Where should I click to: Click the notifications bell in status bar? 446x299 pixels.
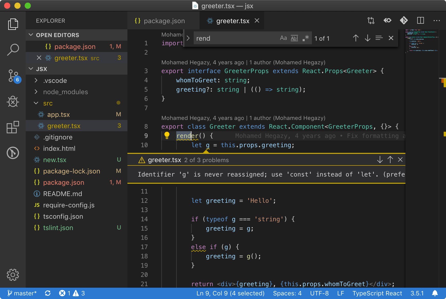coord(435,293)
